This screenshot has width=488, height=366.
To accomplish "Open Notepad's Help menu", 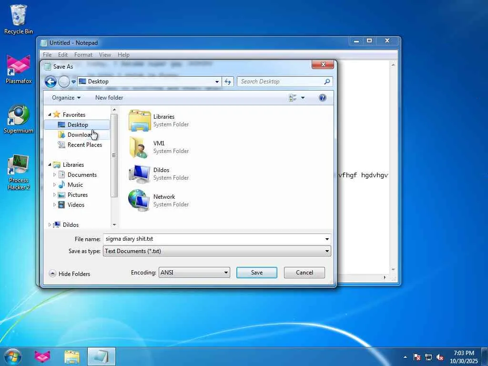I will pyautogui.click(x=123, y=55).
